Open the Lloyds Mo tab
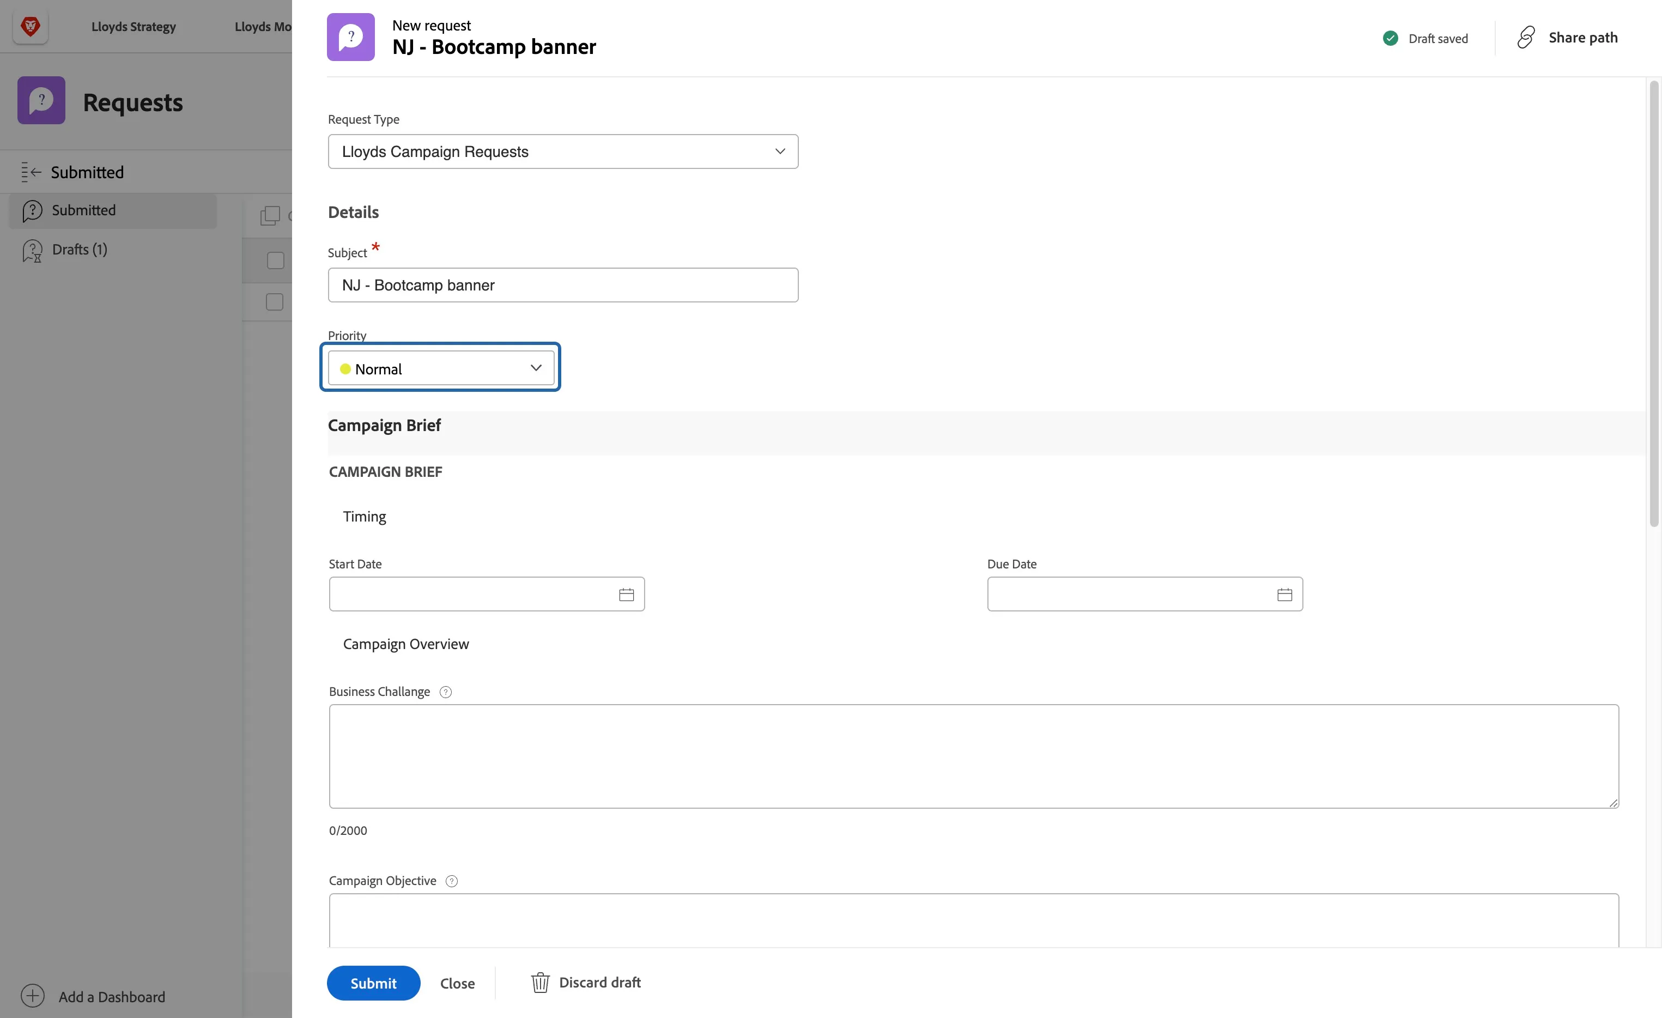The width and height of the screenshot is (1662, 1018). click(263, 26)
